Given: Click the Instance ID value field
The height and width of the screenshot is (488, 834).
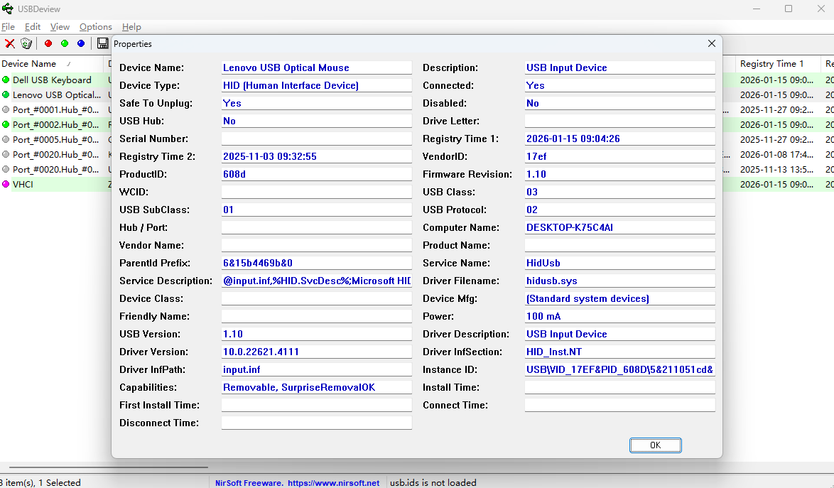Looking at the screenshot, I should (619, 370).
